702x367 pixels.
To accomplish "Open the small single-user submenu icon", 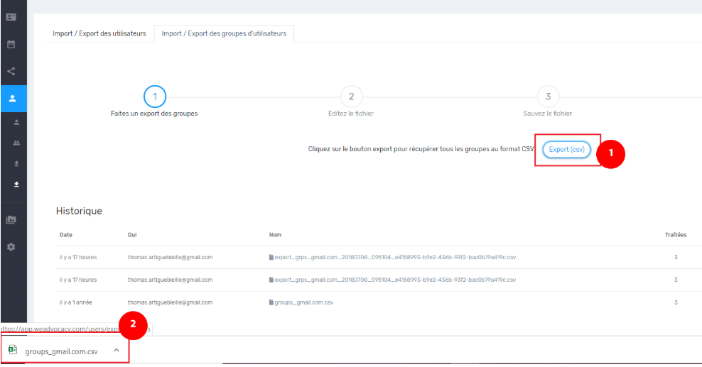I will coord(16,122).
